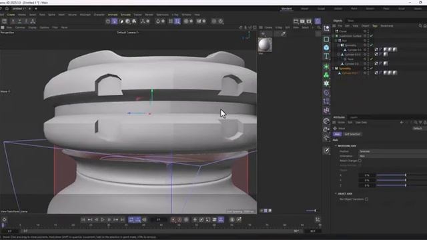The image size is (427, 240).
Task: Click the rectangle spline icon in side palette
Action: click(326, 39)
